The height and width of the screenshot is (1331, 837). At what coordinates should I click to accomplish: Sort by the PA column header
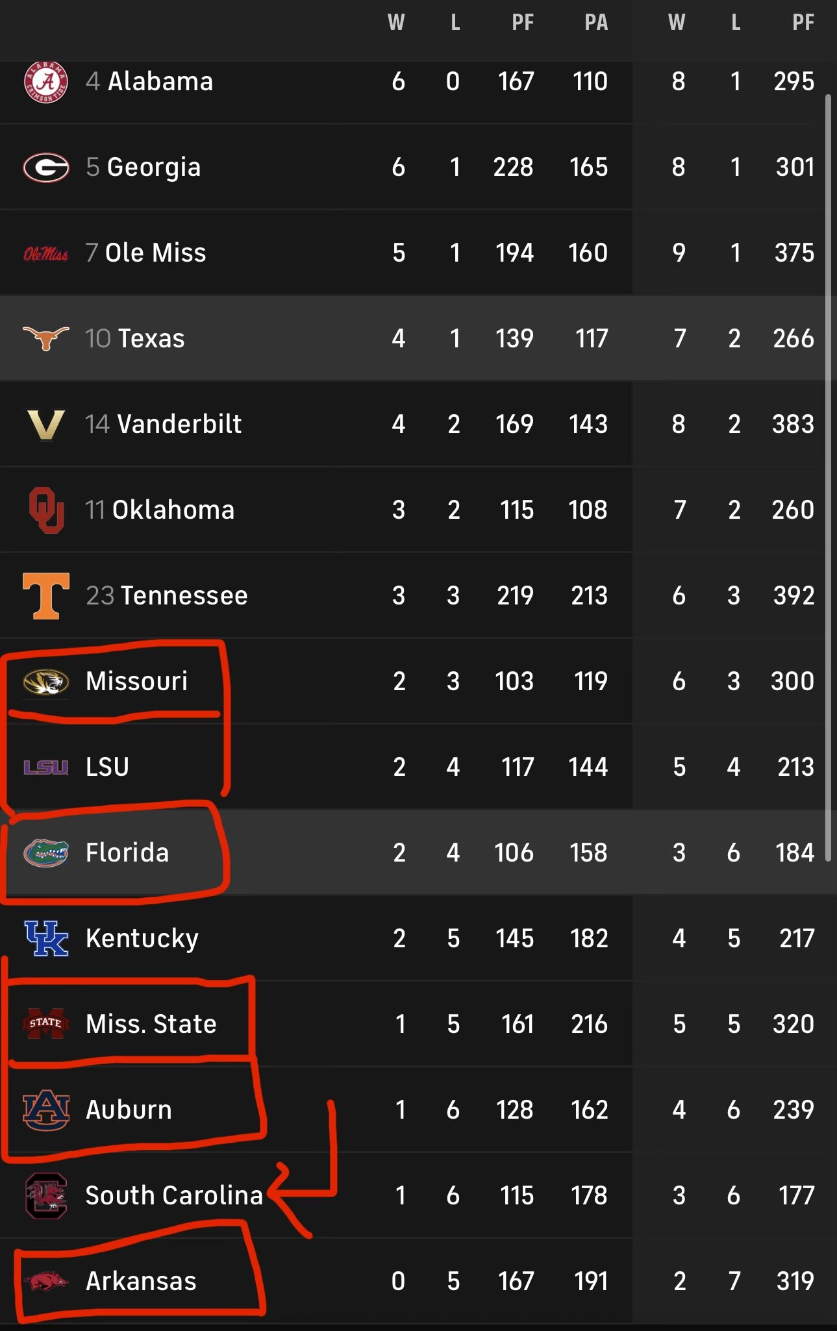click(595, 23)
